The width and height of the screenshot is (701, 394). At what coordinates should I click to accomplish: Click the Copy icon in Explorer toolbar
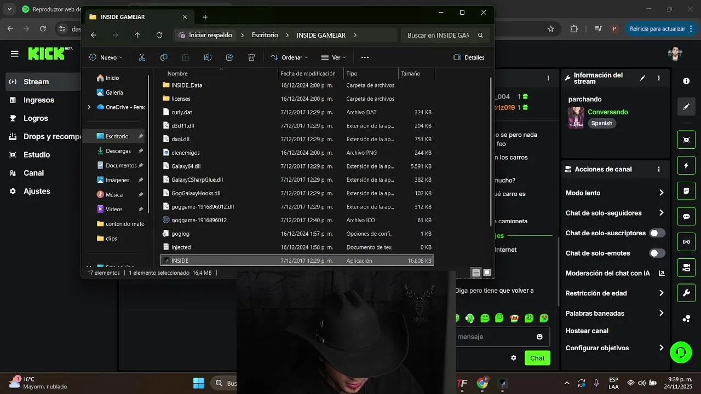[164, 57]
